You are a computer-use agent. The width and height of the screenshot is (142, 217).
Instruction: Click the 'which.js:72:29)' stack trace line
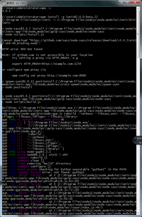click(41, 190)
